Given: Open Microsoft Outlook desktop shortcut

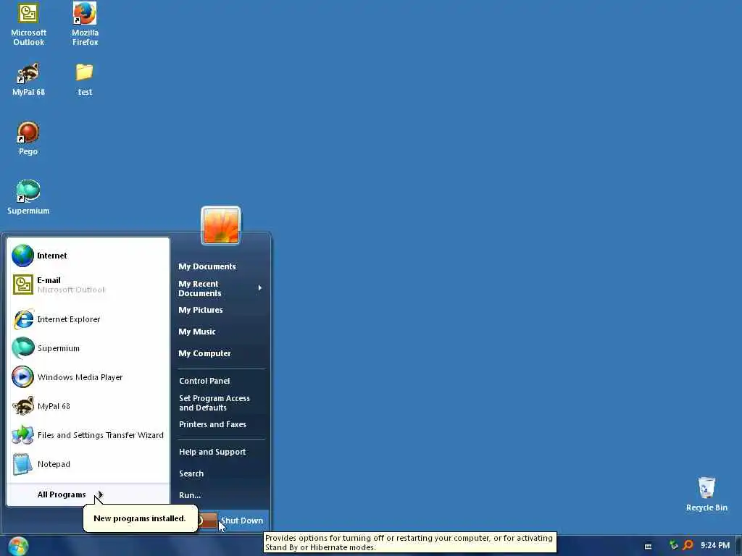Looking at the screenshot, I should pyautogui.click(x=28, y=25).
